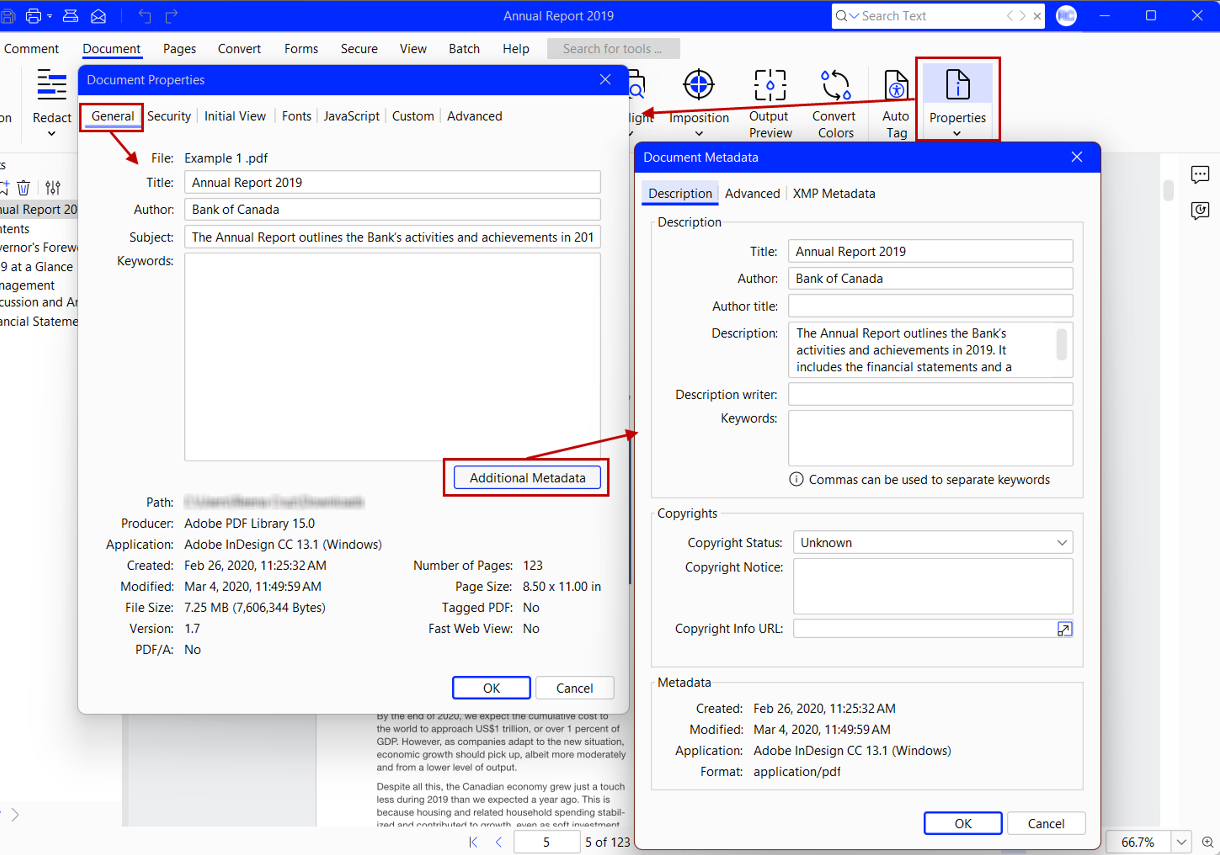Click Cancel in Document Properties dialog
The image size is (1220, 855).
574,688
